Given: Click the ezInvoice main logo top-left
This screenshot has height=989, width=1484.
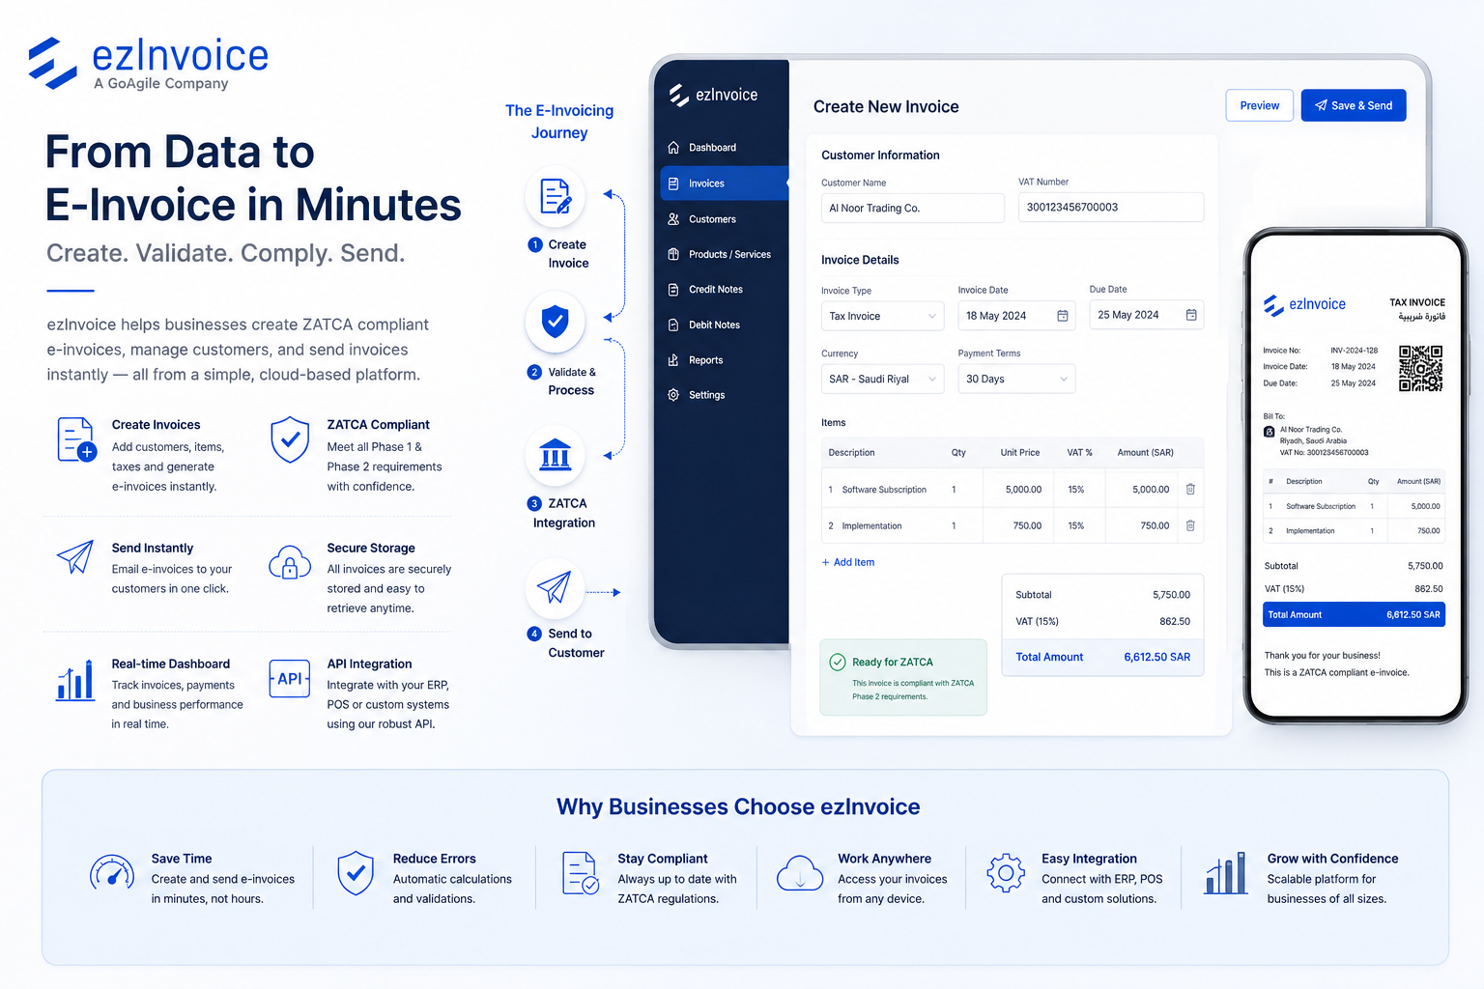Looking at the screenshot, I should (x=149, y=64).
